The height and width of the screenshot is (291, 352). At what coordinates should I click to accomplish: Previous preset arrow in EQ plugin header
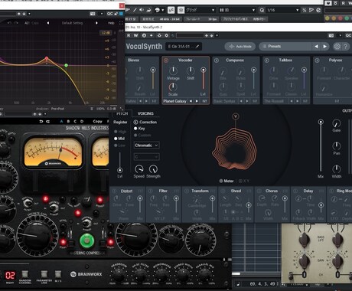tap(48, 23)
